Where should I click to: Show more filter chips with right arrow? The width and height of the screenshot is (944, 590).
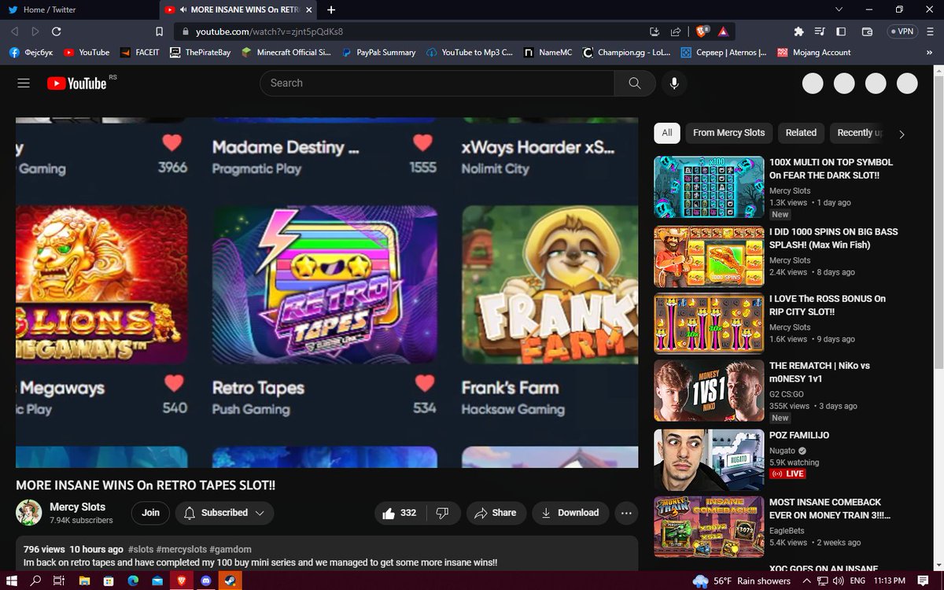pos(902,134)
